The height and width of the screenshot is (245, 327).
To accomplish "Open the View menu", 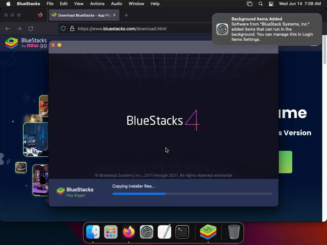I will [x=79, y=4].
